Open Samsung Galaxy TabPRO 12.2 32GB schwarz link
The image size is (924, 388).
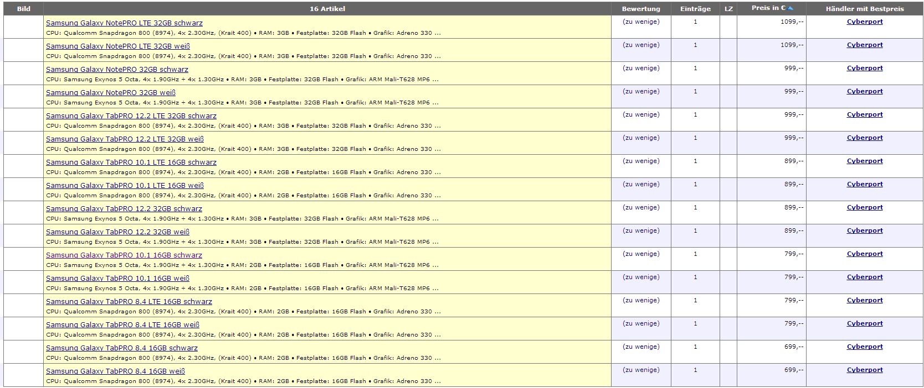click(x=124, y=209)
